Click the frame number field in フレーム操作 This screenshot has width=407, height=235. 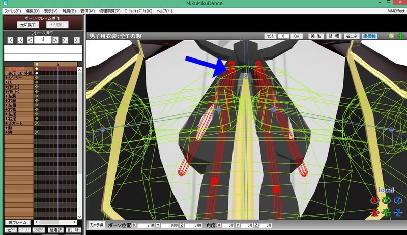point(43,40)
